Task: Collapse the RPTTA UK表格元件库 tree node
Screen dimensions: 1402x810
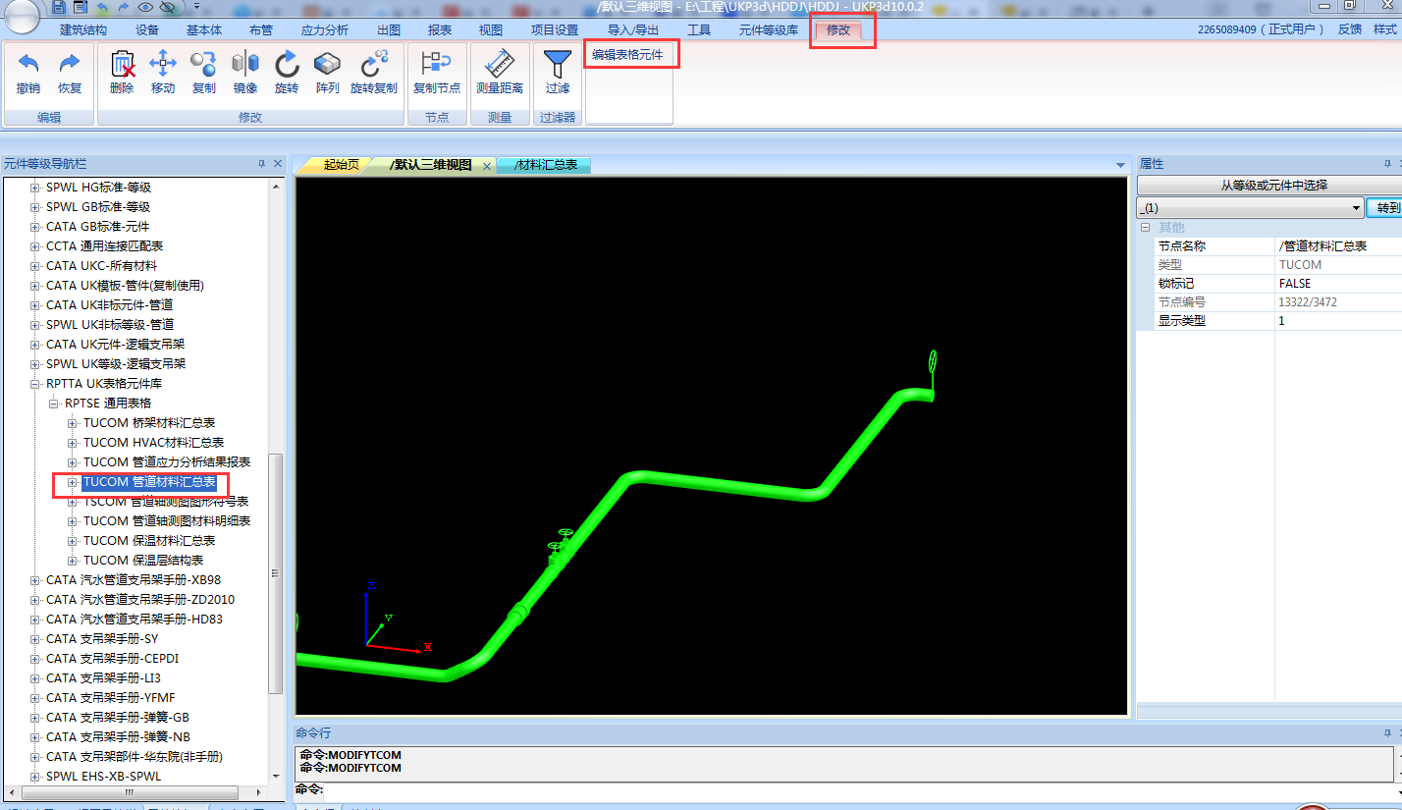Action: [x=35, y=384]
